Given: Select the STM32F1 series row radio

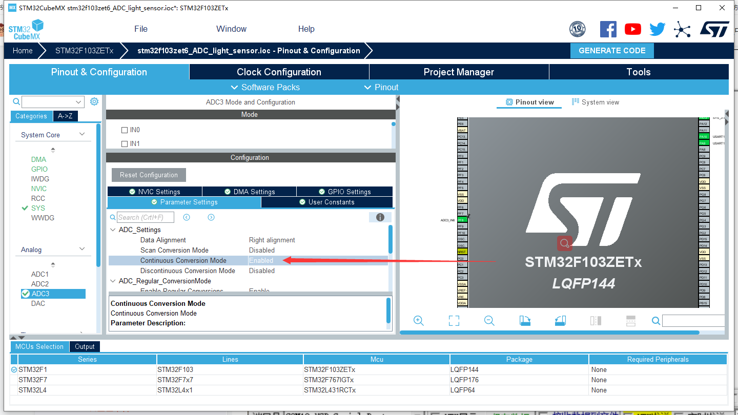Looking at the screenshot, I should pyautogui.click(x=14, y=369).
